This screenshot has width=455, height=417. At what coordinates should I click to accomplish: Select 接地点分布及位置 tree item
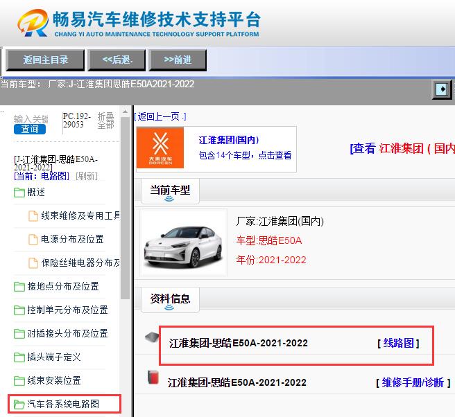tap(63, 286)
